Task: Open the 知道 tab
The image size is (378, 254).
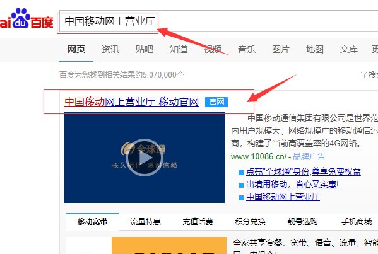Action: click(179, 49)
